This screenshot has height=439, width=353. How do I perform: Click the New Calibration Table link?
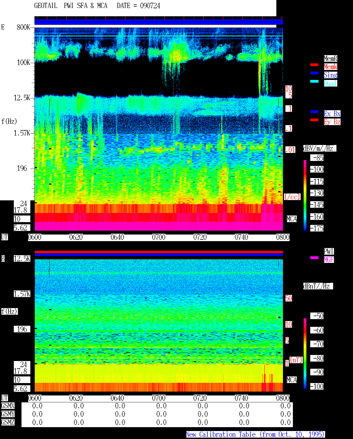tap(255, 435)
